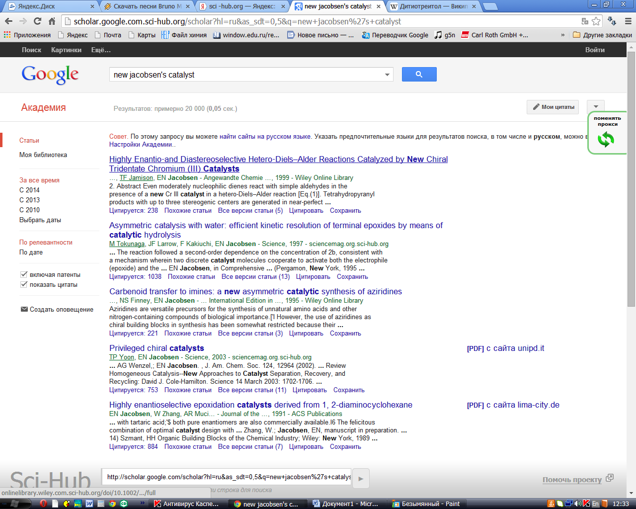Open the Файл химия bookmark
The image size is (636, 509).
pos(184,35)
